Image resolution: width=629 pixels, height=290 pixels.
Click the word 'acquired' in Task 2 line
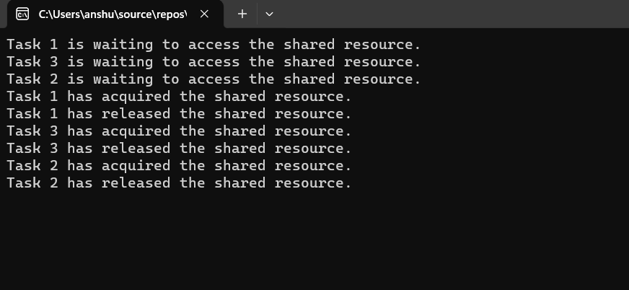(136, 166)
